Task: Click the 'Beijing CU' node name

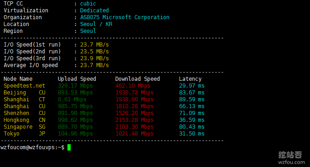Action: [x=25, y=93]
